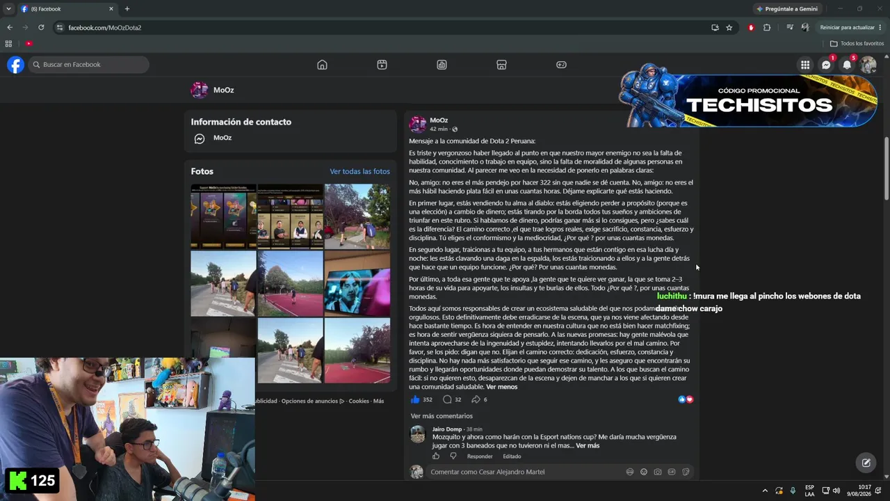The image size is (890, 501).
Task: Share the MoOz post
Action: pos(476,399)
